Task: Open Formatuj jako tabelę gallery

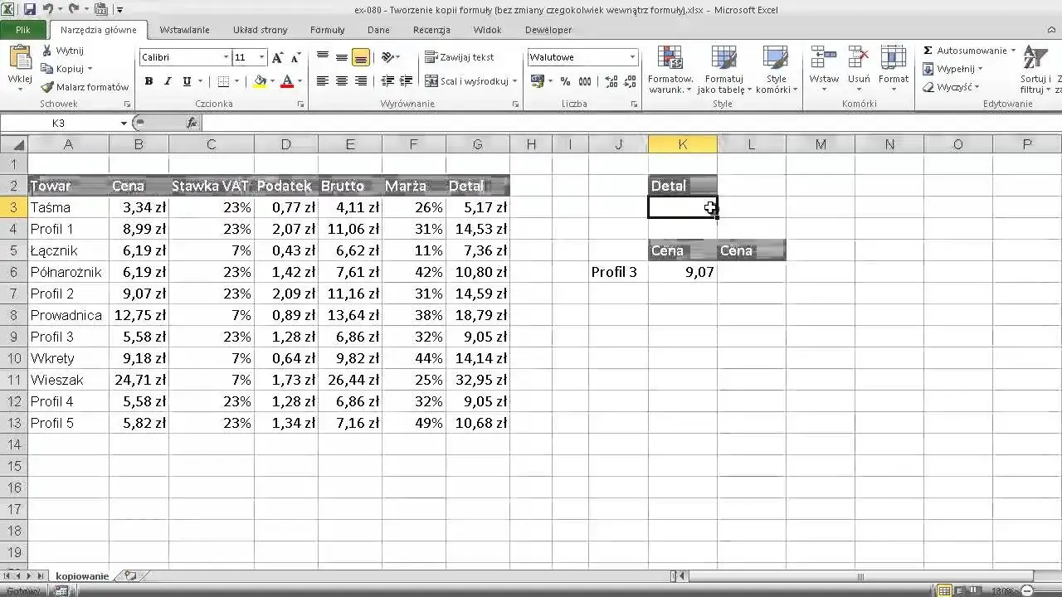Action: (723, 70)
